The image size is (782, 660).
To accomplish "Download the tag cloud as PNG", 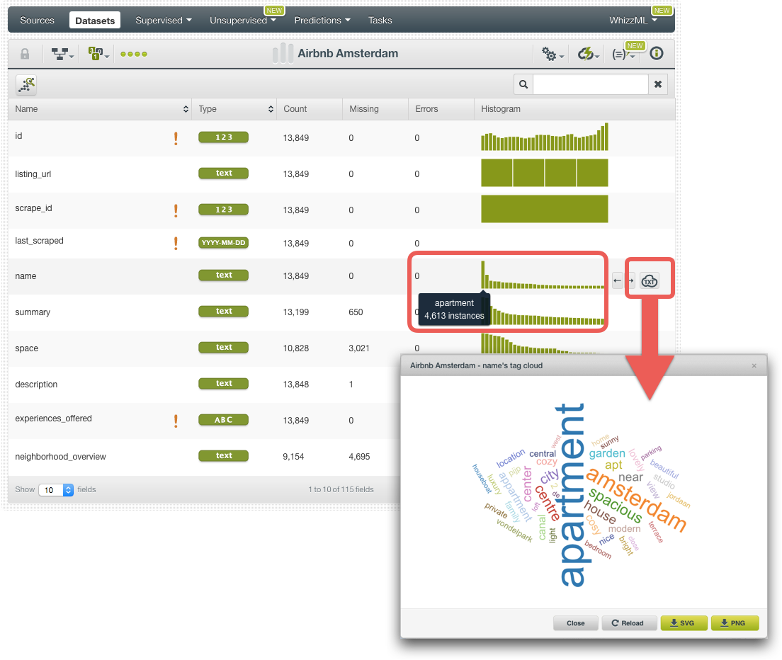I will (735, 623).
